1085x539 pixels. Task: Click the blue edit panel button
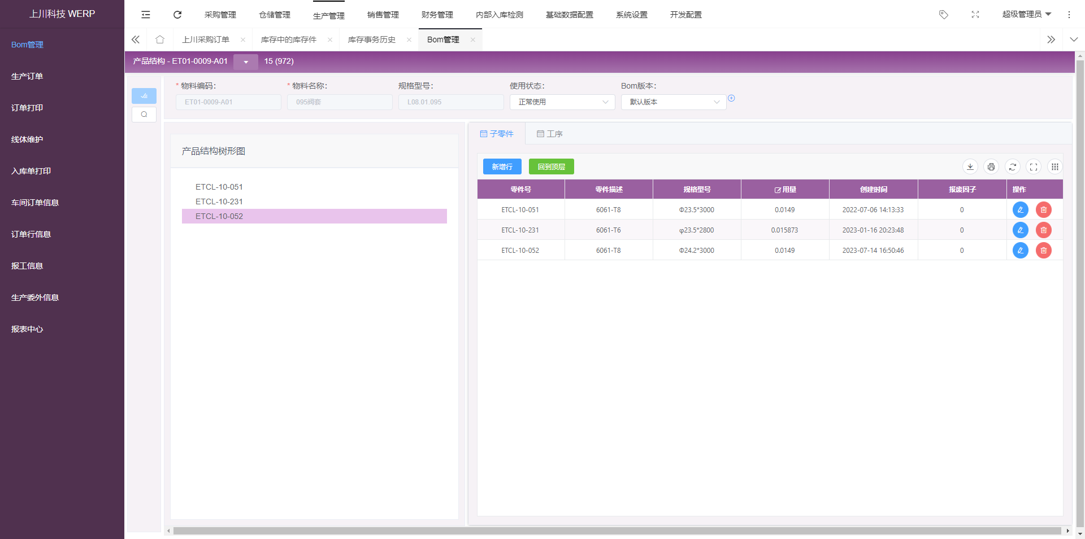144,96
